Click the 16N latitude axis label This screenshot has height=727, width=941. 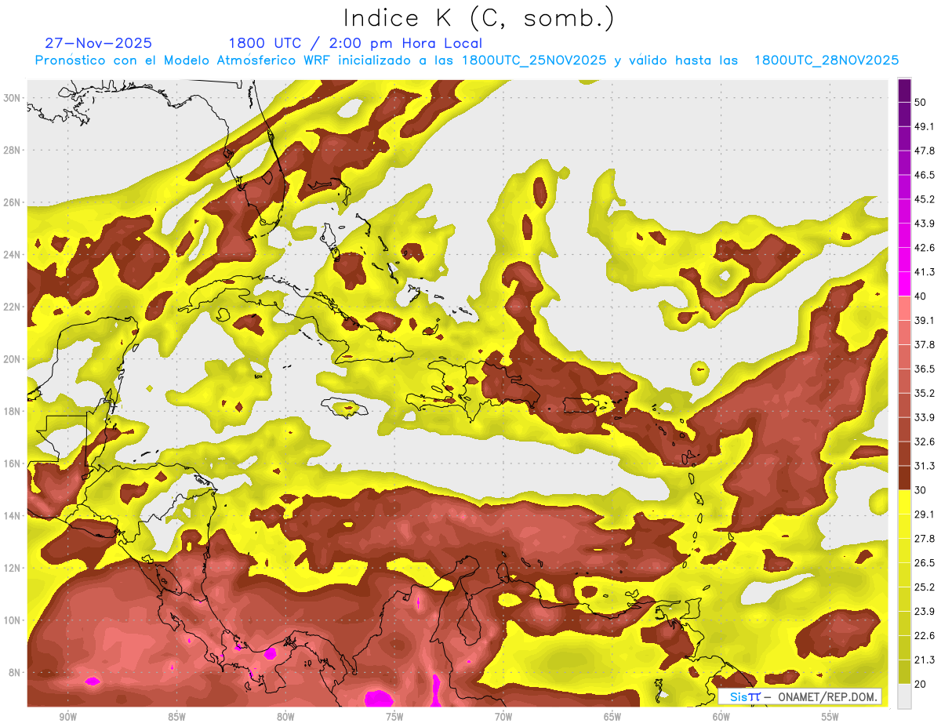point(12,463)
